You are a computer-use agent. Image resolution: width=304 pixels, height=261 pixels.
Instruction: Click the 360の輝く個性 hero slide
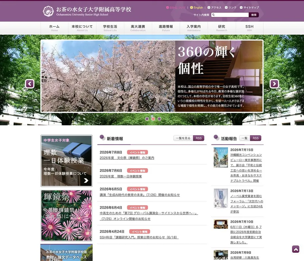click(x=152, y=76)
